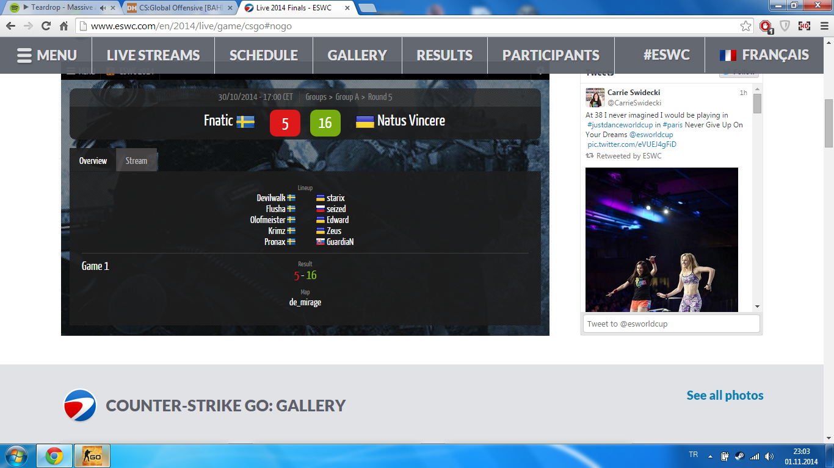
Task: Go back with the browser back arrow
Action: [10, 26]
